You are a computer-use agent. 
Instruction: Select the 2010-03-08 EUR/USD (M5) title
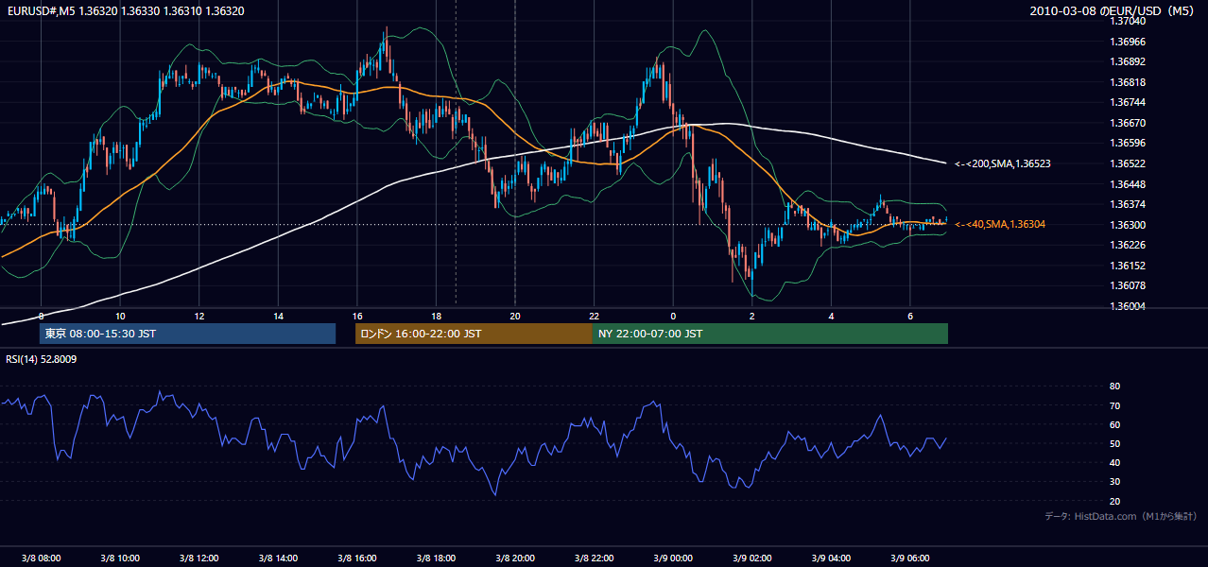[x=1112, y=11]
